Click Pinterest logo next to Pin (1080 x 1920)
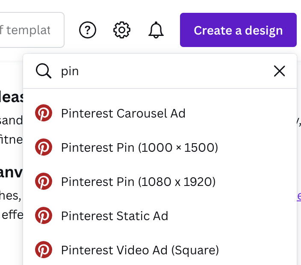The image size is (301, 265). pos(44,182)
